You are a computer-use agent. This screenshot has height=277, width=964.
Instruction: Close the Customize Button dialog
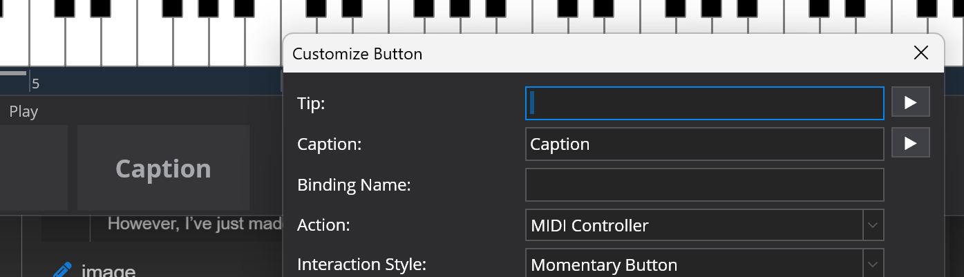[920, 53]
